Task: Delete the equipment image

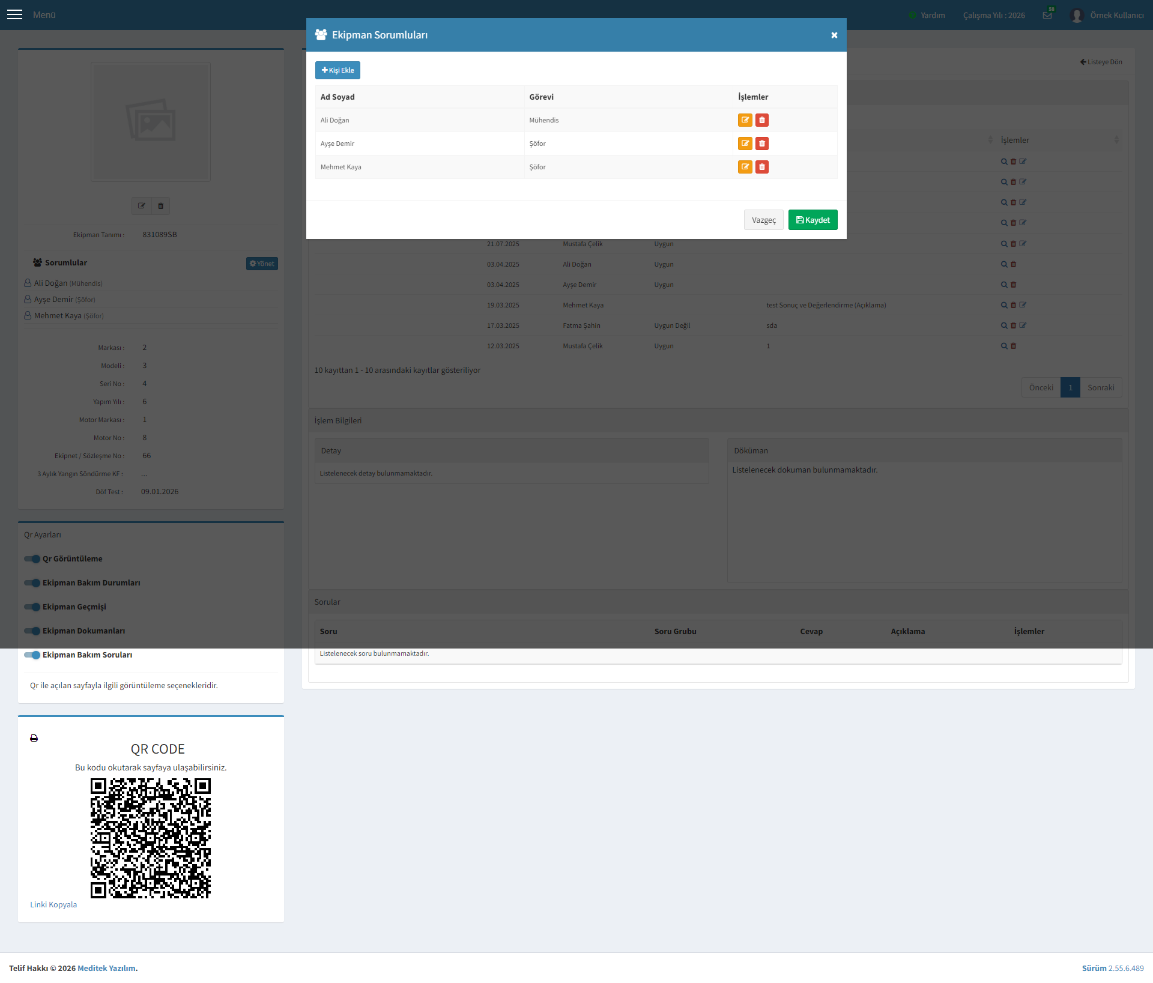Action: click(x=160, y=206)
